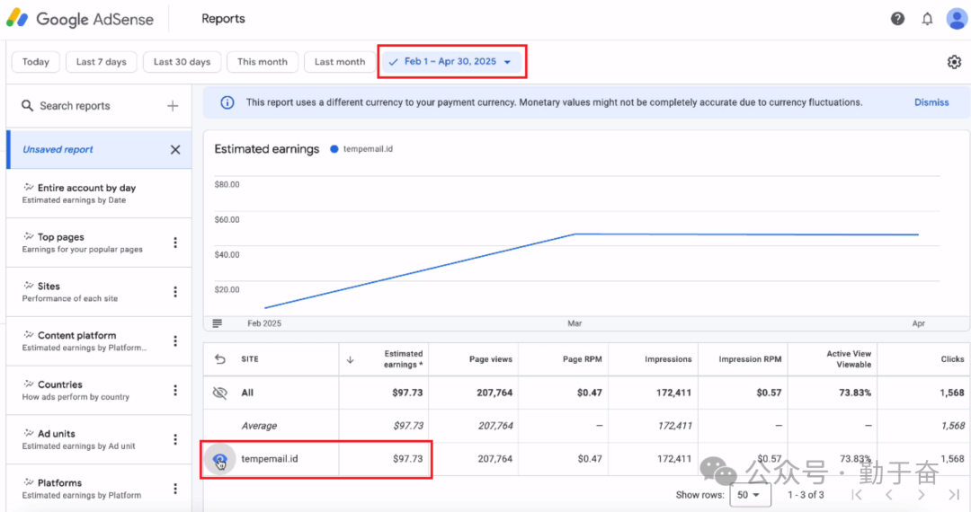Select the Last month filter
This screenshot has width=971, height=512.
click(339, 62)
